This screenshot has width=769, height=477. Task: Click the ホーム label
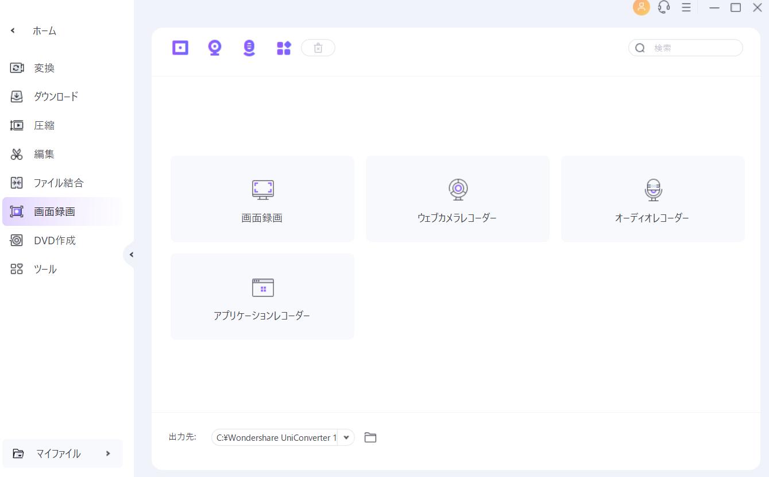[44, 31]
